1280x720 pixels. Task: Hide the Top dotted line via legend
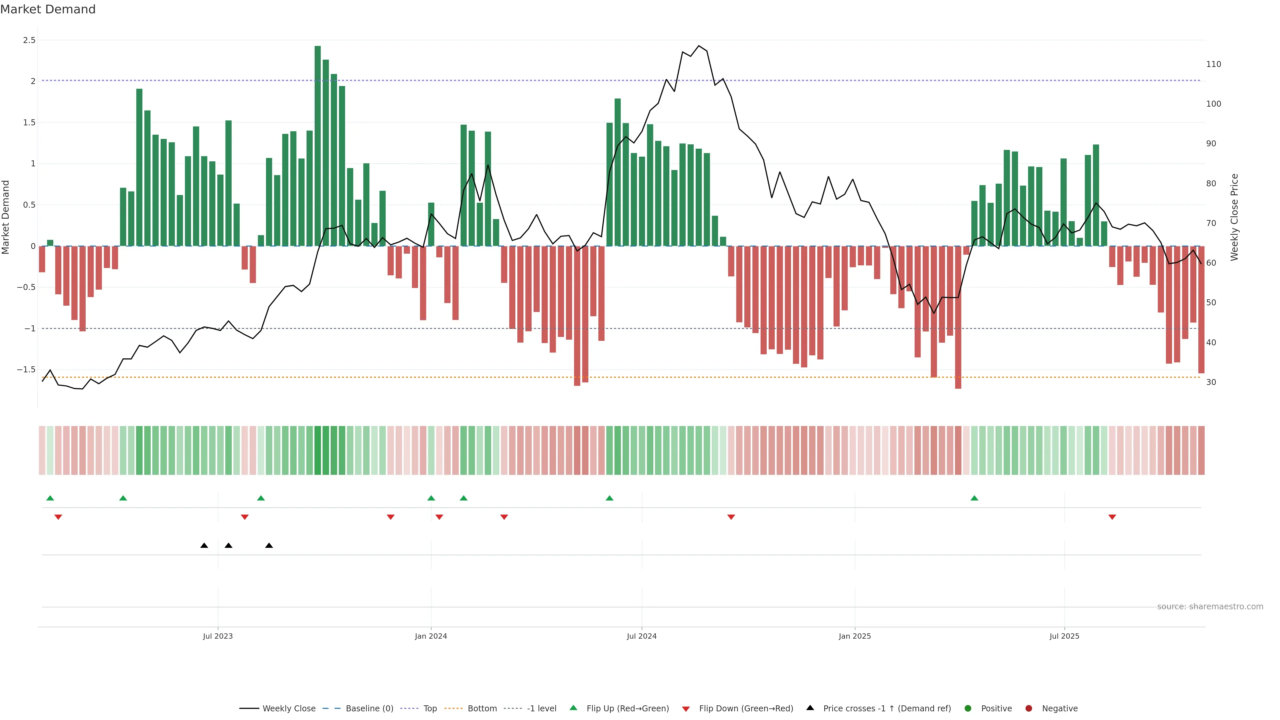(430, 708)
